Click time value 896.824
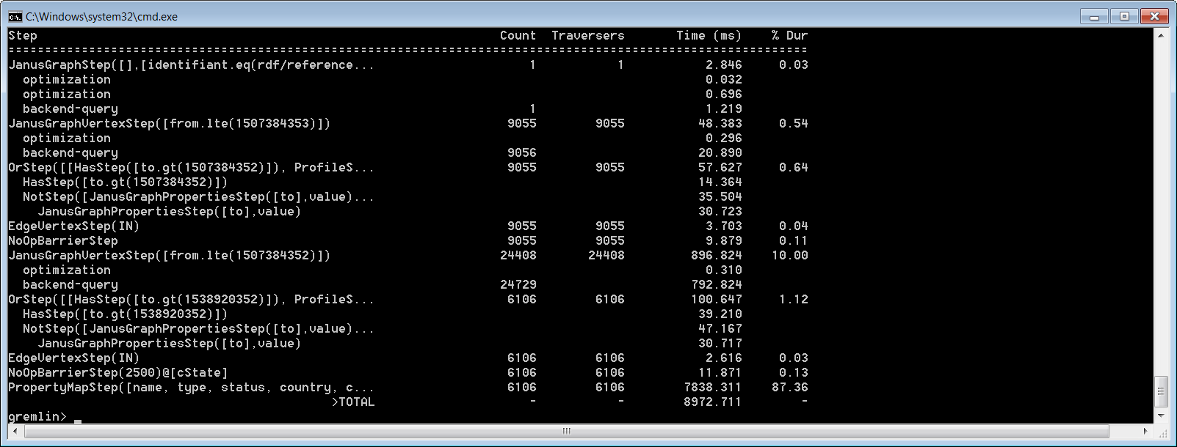Viewport: 1177px width, 447px height. click(x=717, y=255)
